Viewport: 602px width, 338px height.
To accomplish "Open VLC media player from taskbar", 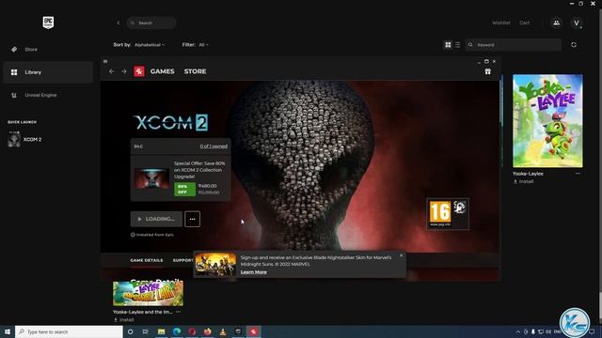I will coord(223,331).
